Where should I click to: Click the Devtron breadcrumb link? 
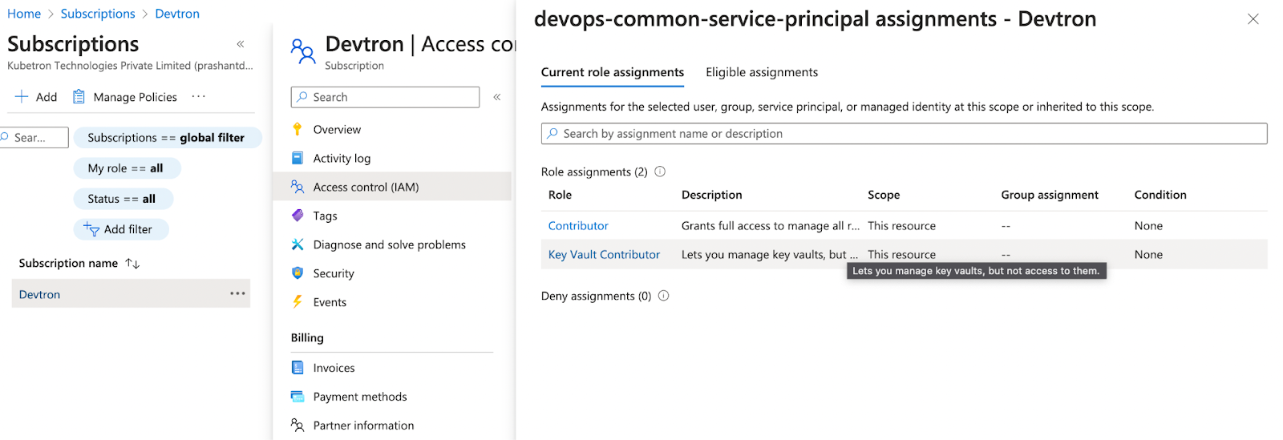[x=177, y=14]
